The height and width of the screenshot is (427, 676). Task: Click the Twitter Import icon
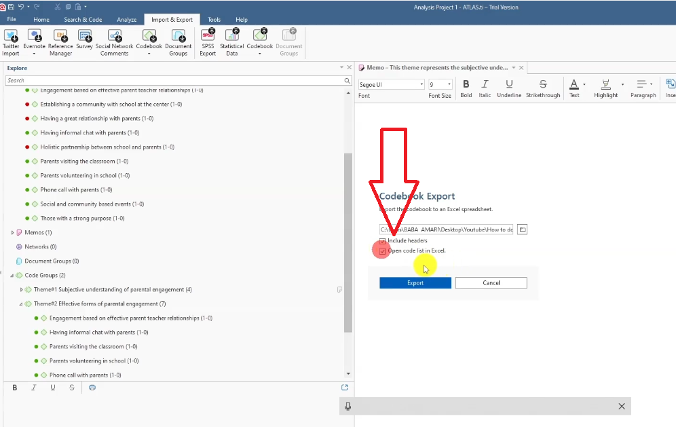[12, 36]
